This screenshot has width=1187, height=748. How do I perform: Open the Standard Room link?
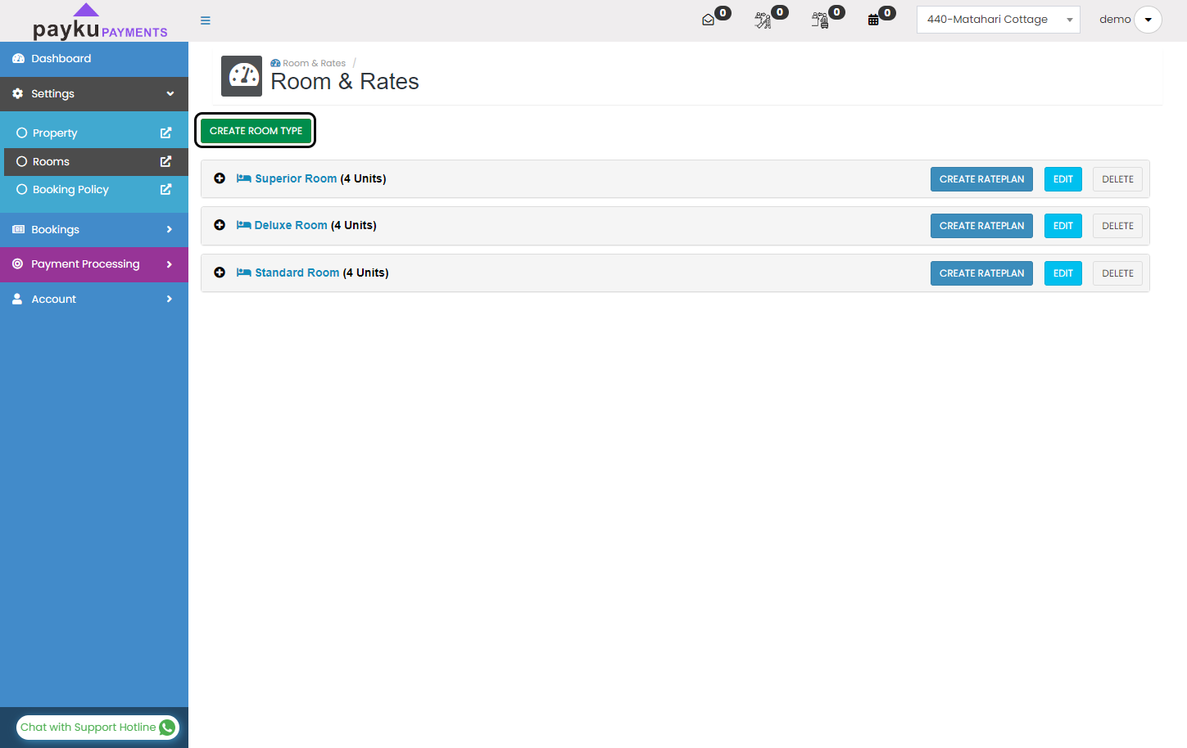coord(297,273)
